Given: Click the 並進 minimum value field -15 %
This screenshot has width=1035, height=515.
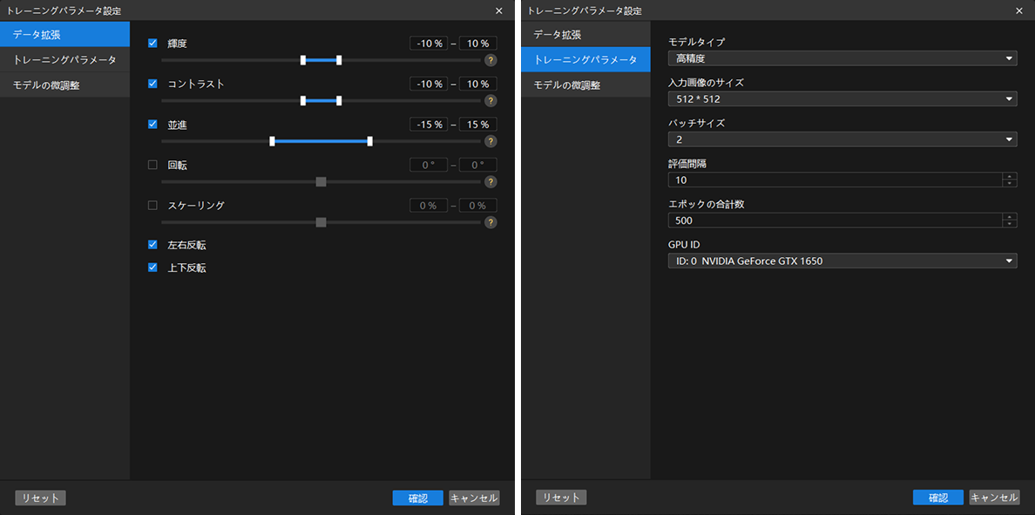Looking at the screenshot, I should 429,125.
